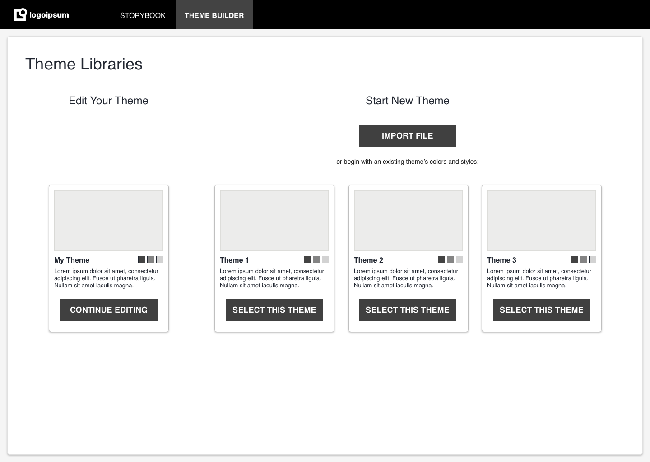Click the Theme 3 title label
The image size is (650, 462).
(x=501, y=260)
